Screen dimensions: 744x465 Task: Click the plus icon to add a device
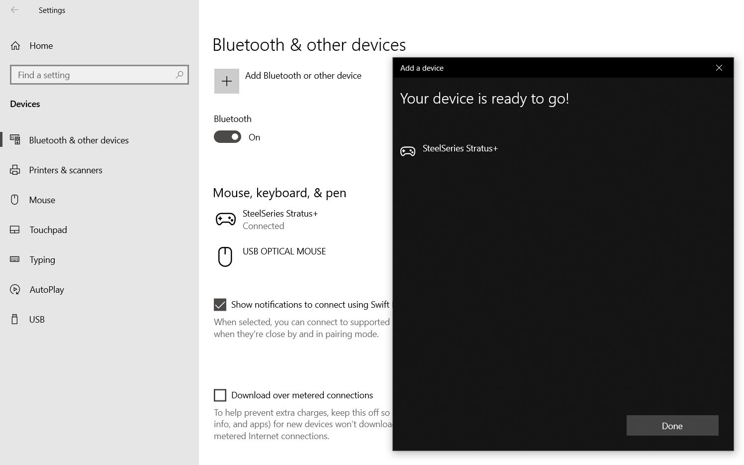[227, 81]
